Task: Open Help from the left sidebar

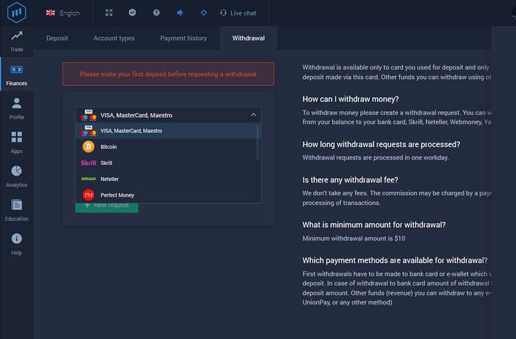Action: pos(17,243)
